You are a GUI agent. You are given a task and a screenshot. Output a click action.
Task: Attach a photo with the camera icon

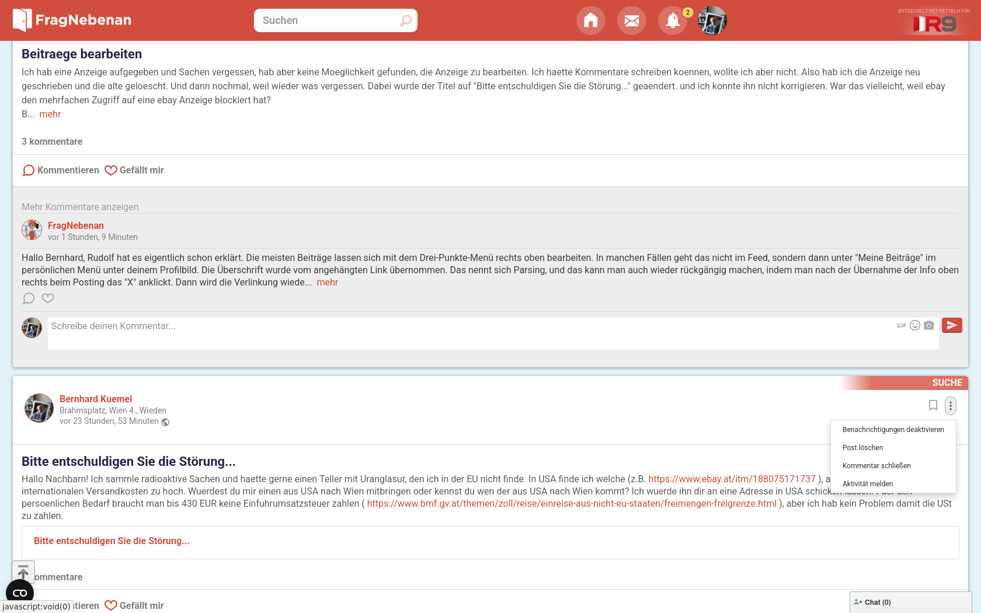(x=929, y=326)
